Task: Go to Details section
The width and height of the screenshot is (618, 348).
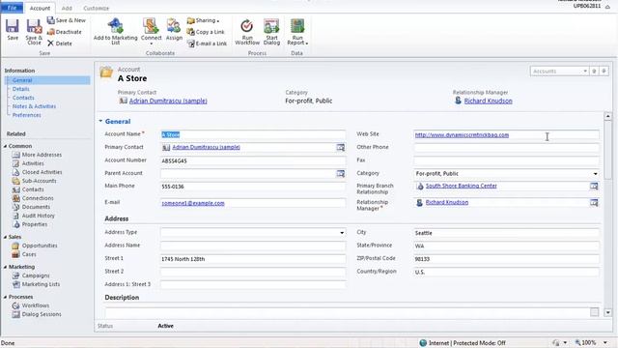Action: 21,89
